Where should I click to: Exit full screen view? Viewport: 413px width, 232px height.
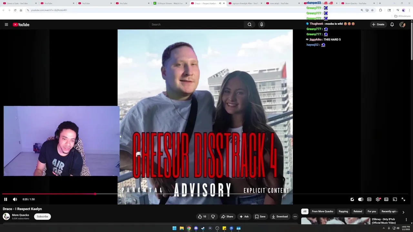coord(403,199)
